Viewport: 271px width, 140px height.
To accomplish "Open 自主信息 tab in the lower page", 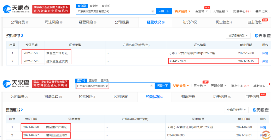I will click(252, 97).
